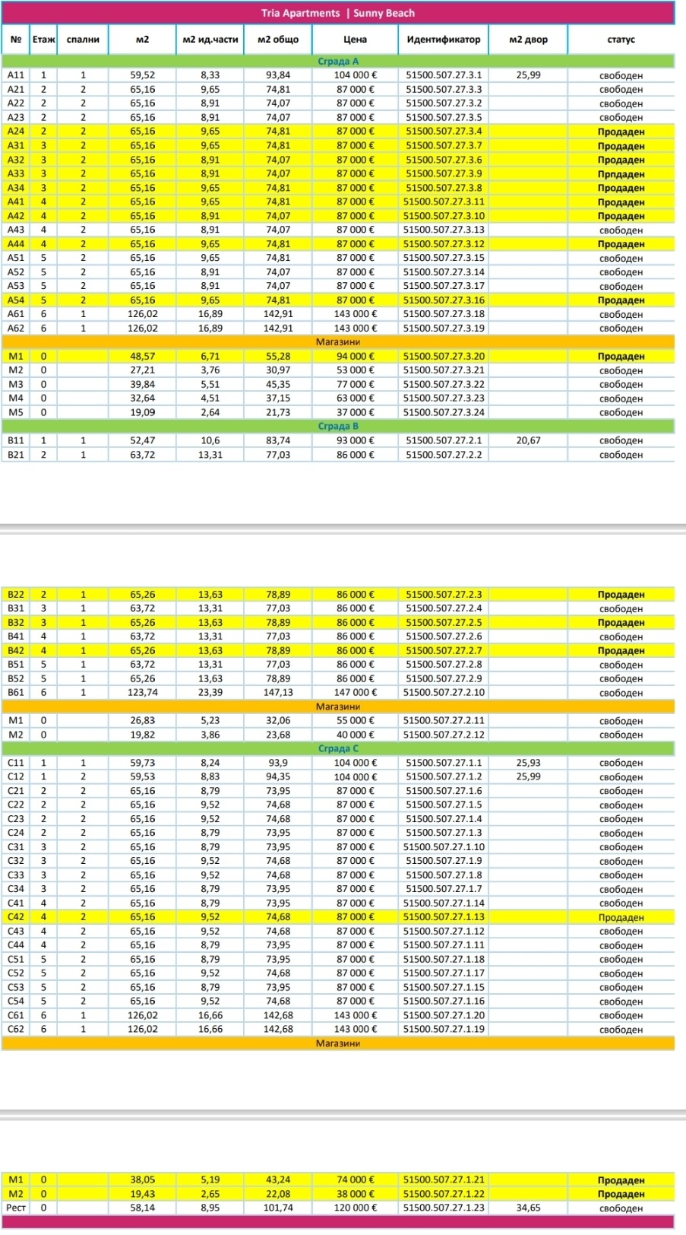Viewport: 686px width, 1235px height.
Task: Click the м2 двор column header
Action: pos(527,40)
